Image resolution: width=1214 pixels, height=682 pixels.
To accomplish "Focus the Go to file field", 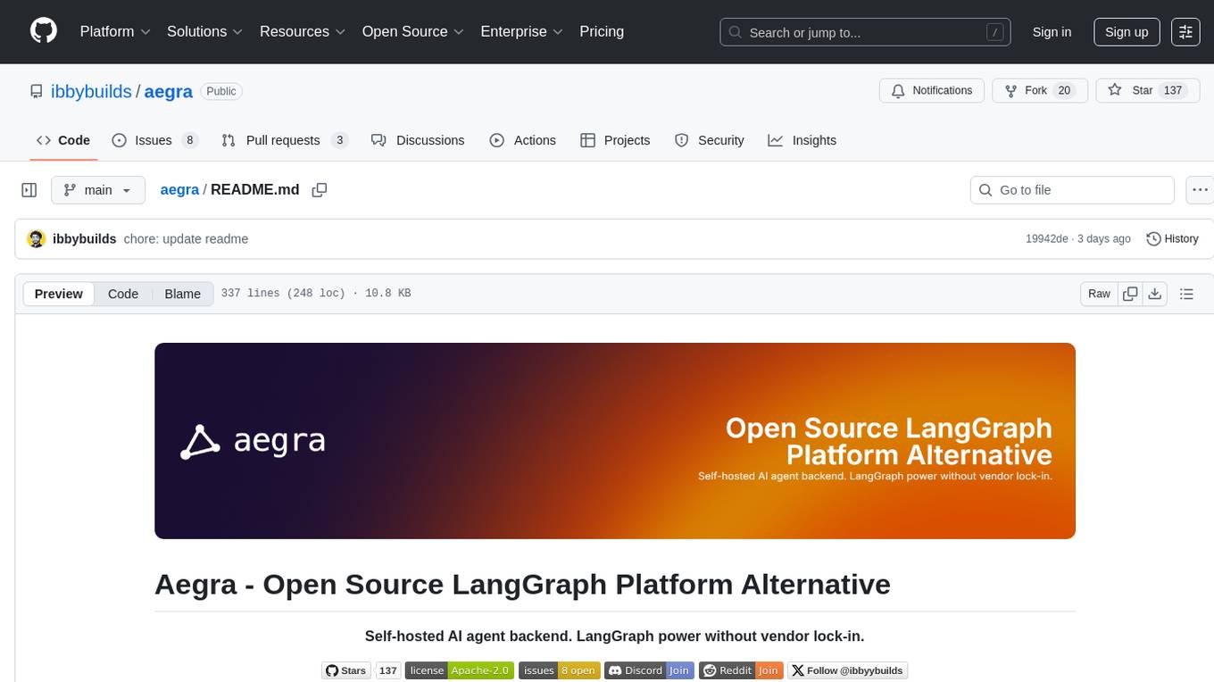I will tap(1072, 190).
